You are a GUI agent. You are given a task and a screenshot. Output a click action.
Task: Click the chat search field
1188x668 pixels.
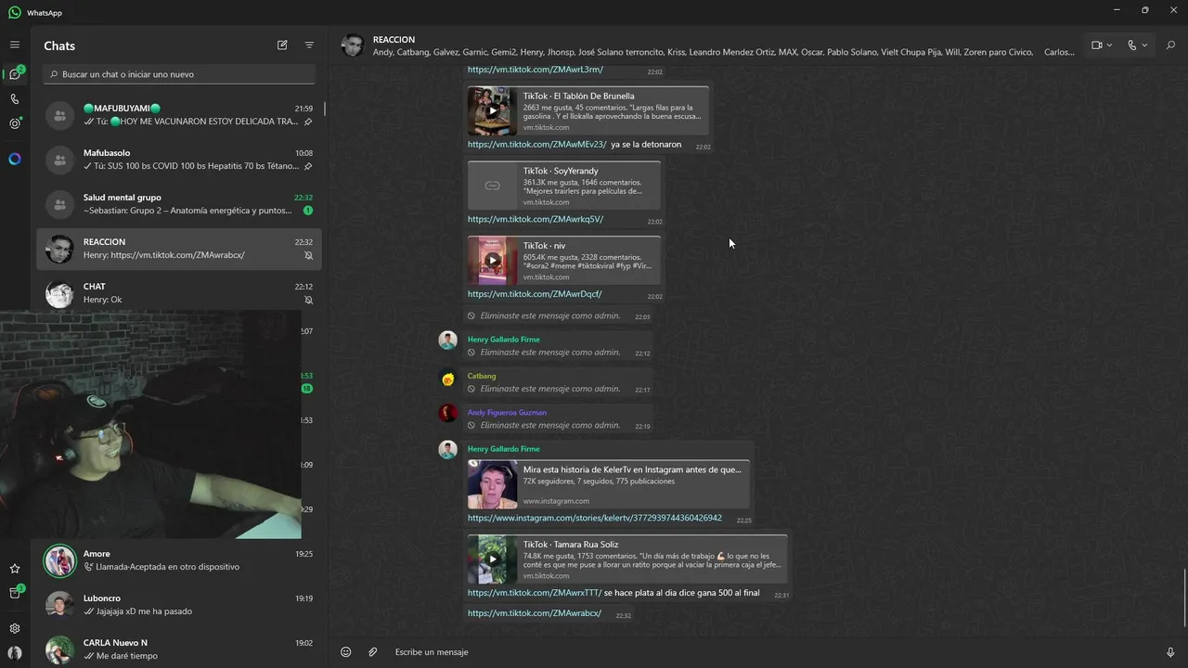click(179, 74)
